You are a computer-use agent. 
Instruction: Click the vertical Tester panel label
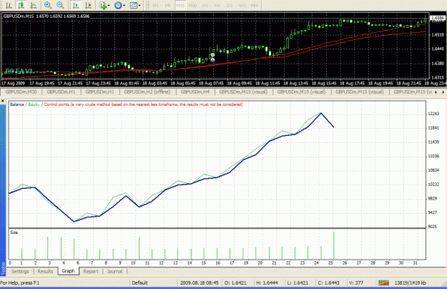(x=3, y=268)
